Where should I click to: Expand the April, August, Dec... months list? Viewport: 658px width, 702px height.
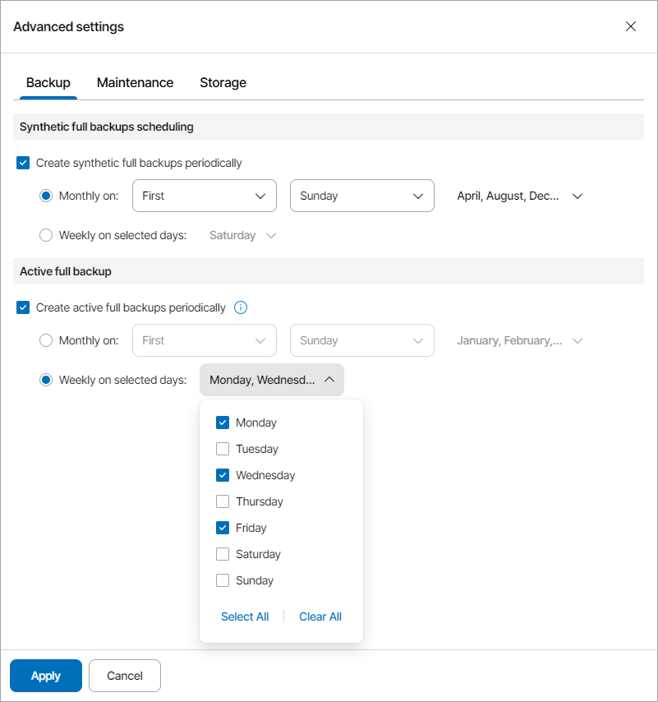pyautogui.click(x=519, y=196)
